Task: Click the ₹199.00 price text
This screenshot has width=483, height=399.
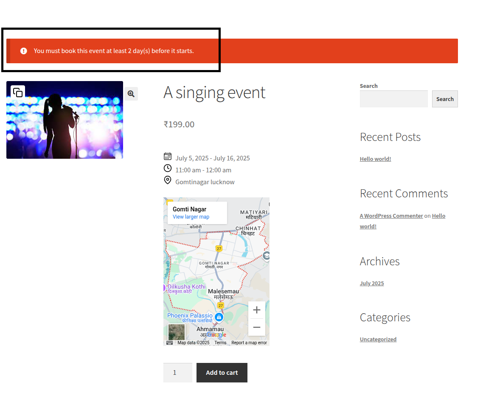Action: [x=179, y=124]
